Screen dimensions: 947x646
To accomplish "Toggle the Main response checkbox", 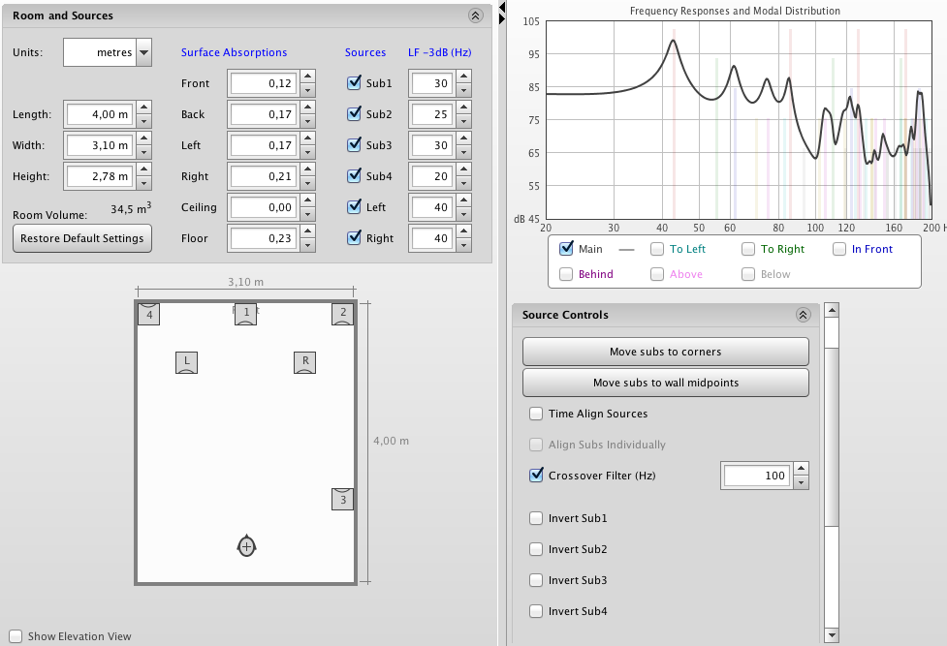I will [x=566, y=248].
